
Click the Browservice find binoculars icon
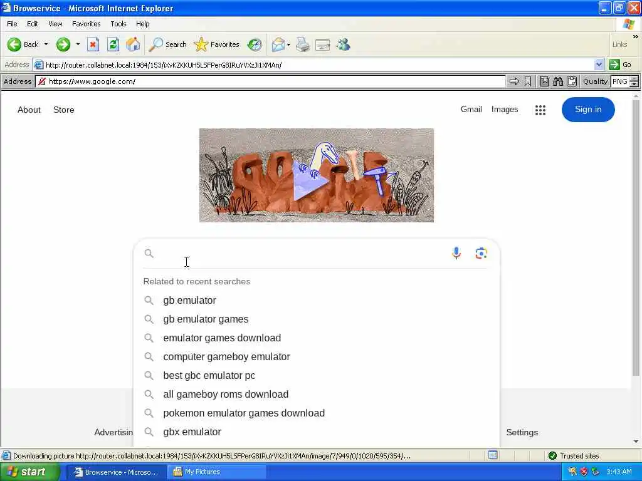pyautogui.click(x=557, y=81)
